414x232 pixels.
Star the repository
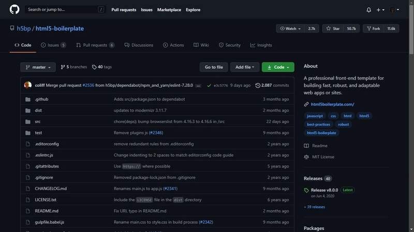pos(333,28)
